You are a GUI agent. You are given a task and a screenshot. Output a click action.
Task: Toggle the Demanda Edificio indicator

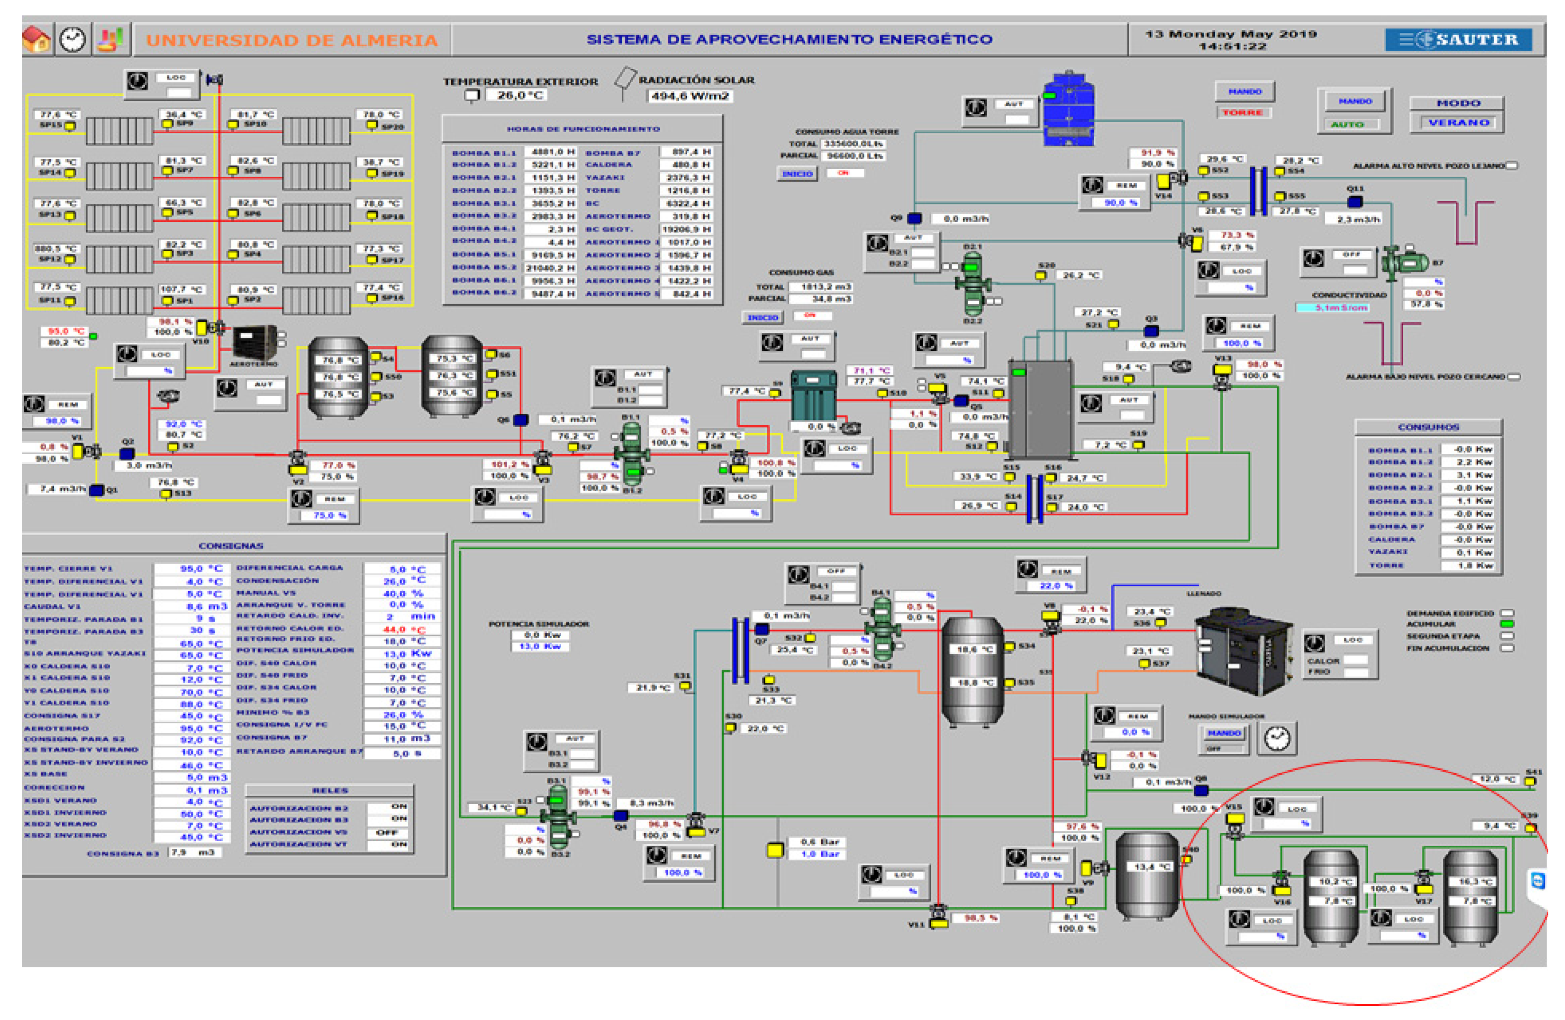(x=1507, y=613)
